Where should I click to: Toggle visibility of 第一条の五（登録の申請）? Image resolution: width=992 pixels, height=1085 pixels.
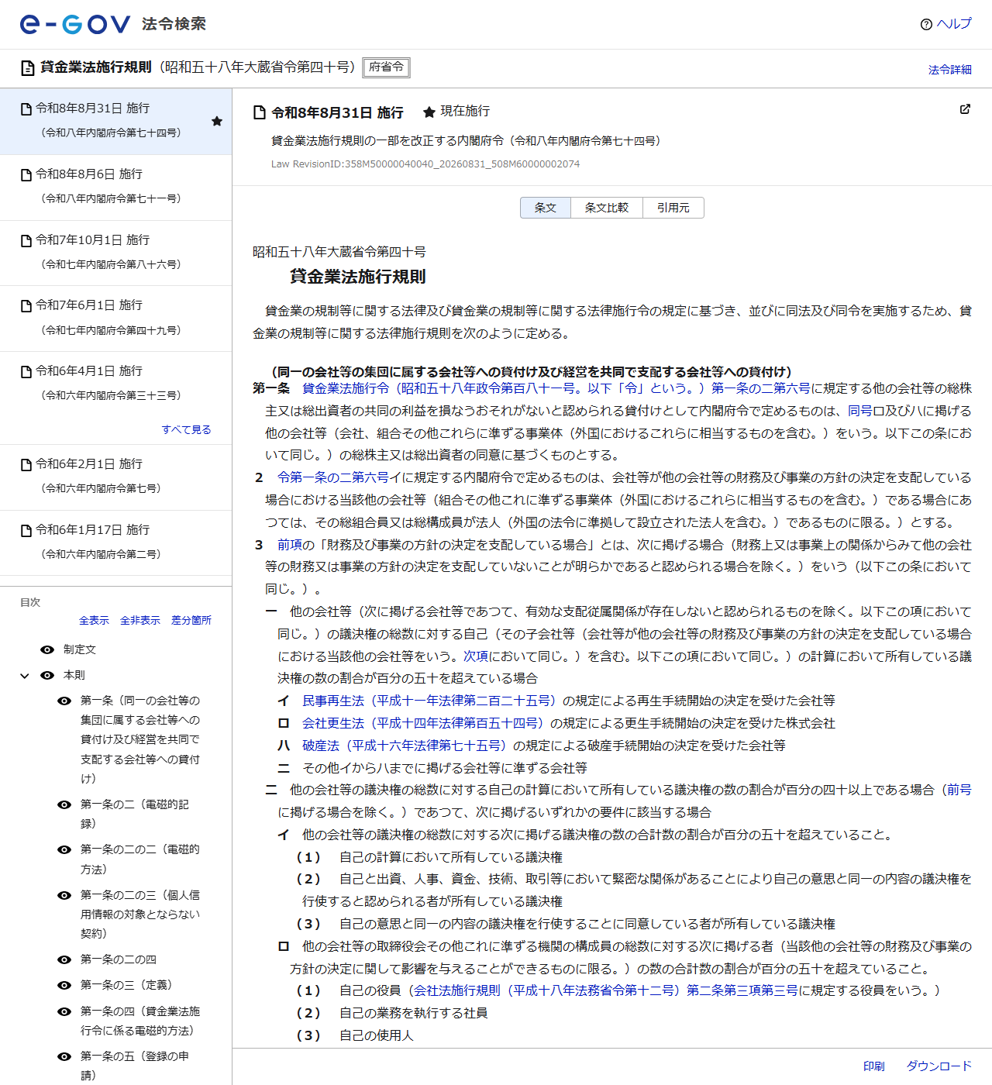[65, 1056]
